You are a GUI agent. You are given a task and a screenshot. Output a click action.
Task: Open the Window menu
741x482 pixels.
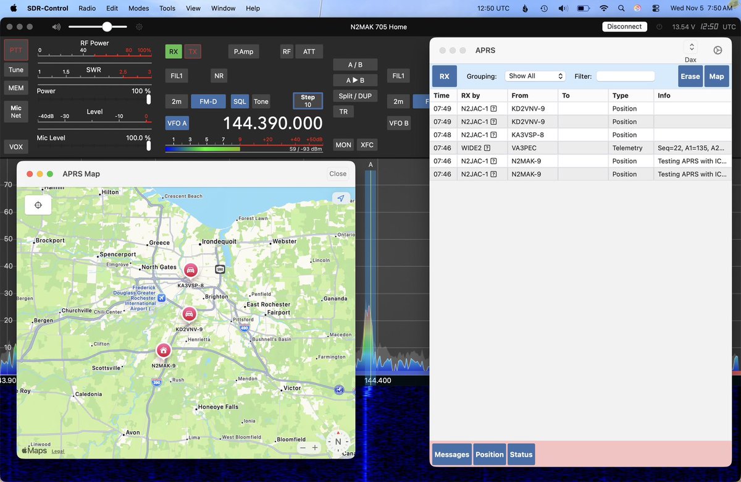coord(223,9)
